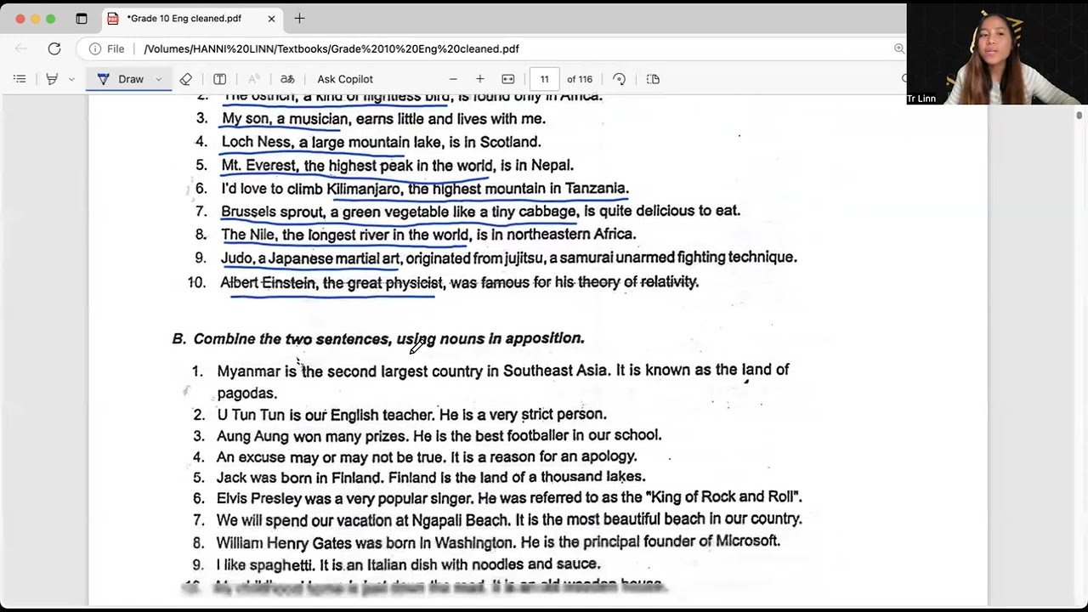This screenshot has width=1088, height=612.
Task: Rotate the PDF page
Action: pyautogui.click(x=619, y=79)
